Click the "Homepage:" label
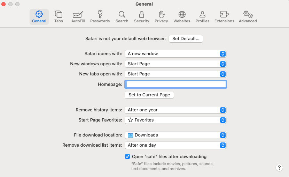Image resolution: width=289 pixels, height=177 pixels. point(110,84)
